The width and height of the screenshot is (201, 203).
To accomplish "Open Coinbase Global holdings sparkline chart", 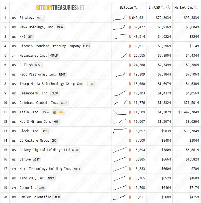I will pos(120,103).
